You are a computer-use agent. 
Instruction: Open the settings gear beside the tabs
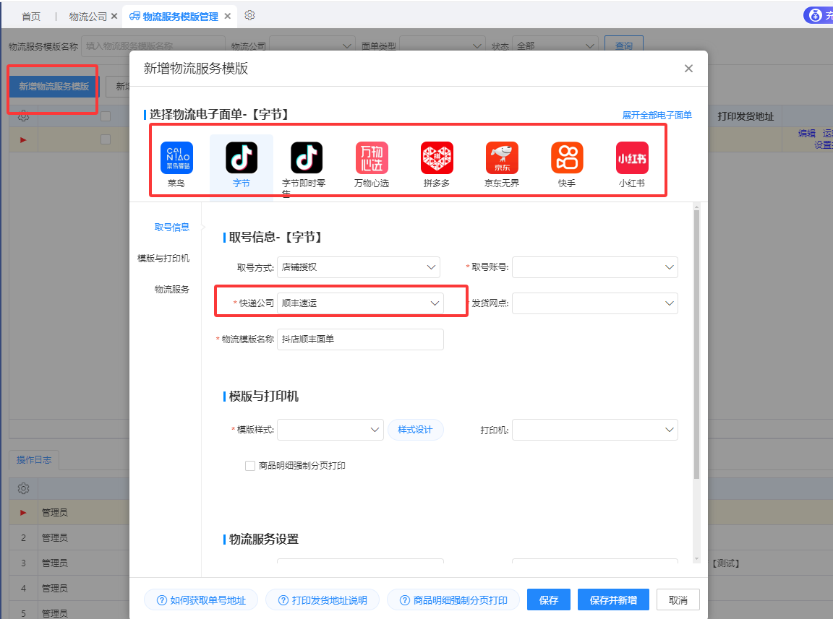[249, 15]
